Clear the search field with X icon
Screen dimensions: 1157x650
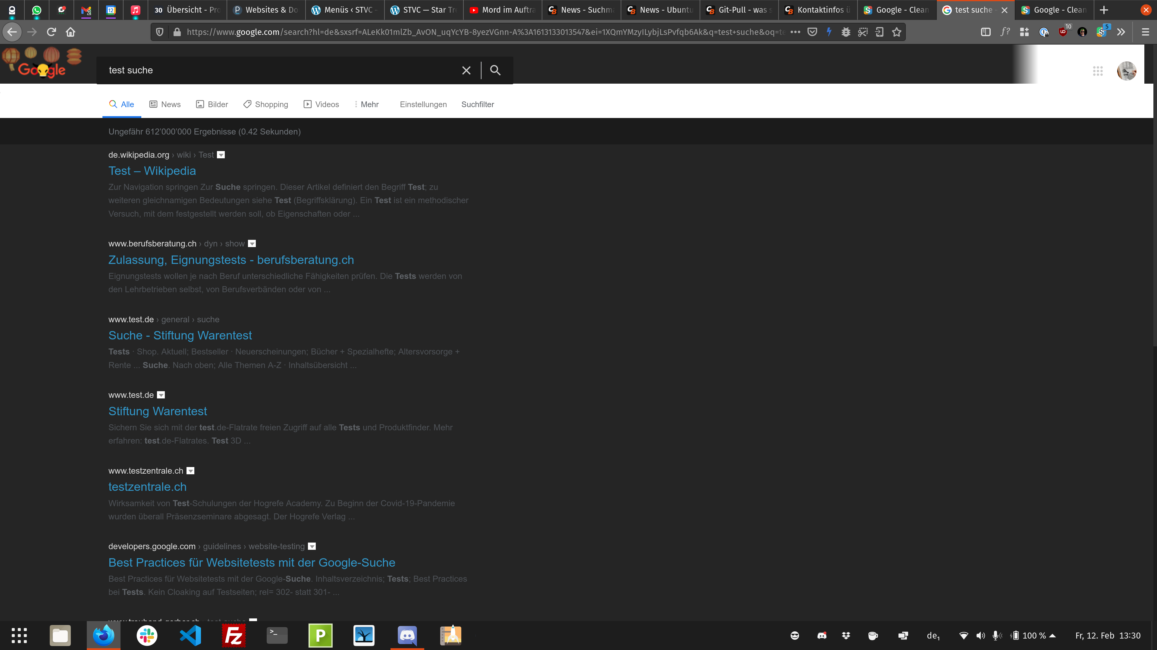tap(466, 70)
